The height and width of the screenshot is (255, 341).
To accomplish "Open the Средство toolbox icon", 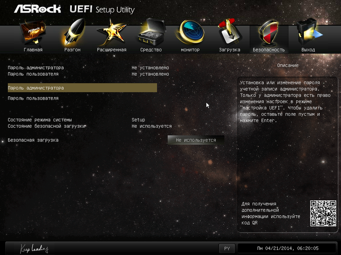I will (151, 34).
